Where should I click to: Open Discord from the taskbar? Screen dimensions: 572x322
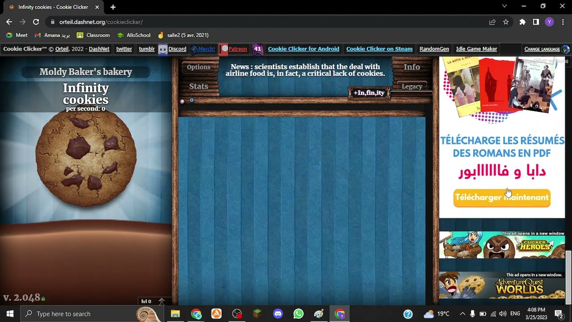coord(278,314)
